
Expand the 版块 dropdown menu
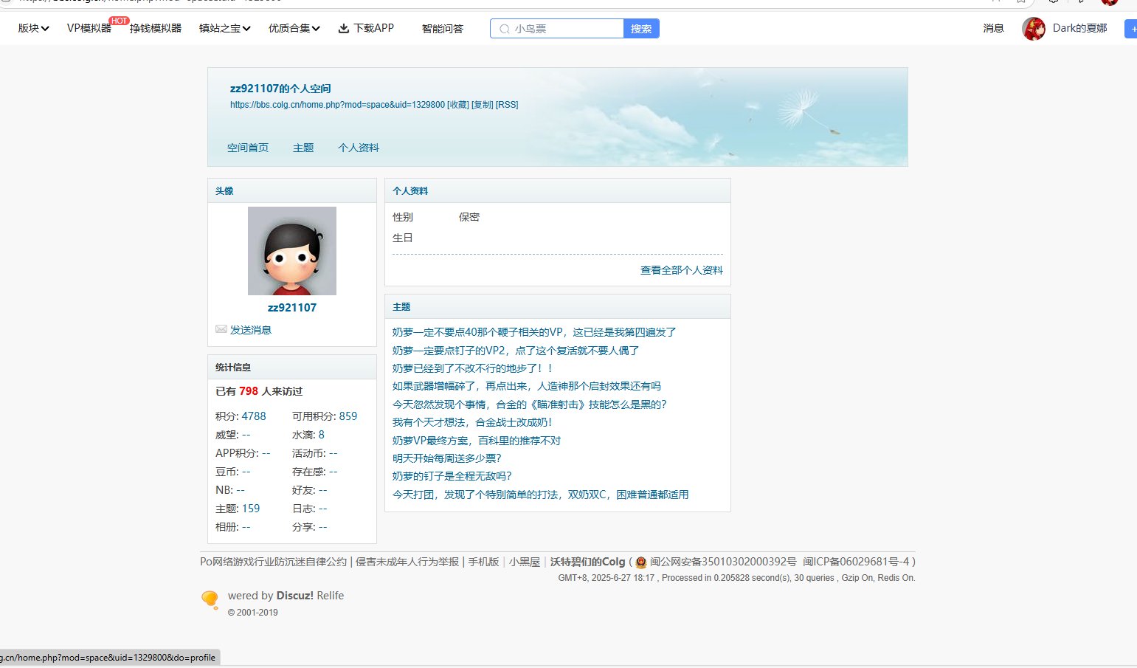tap(33, 29)
